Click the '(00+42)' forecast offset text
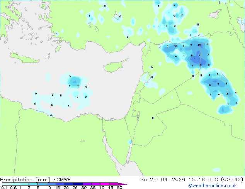This screenshot has height=189, width=245. click(232, 180)
